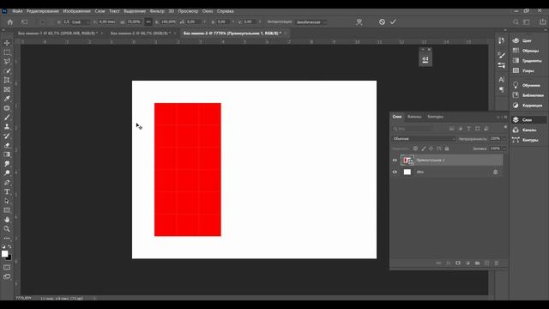
Task: Open the Редактирование menu
Action: 43,11
